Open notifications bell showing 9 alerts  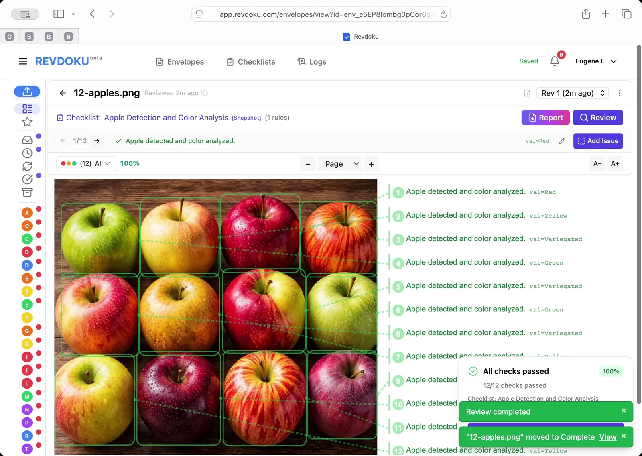point(555,61)
